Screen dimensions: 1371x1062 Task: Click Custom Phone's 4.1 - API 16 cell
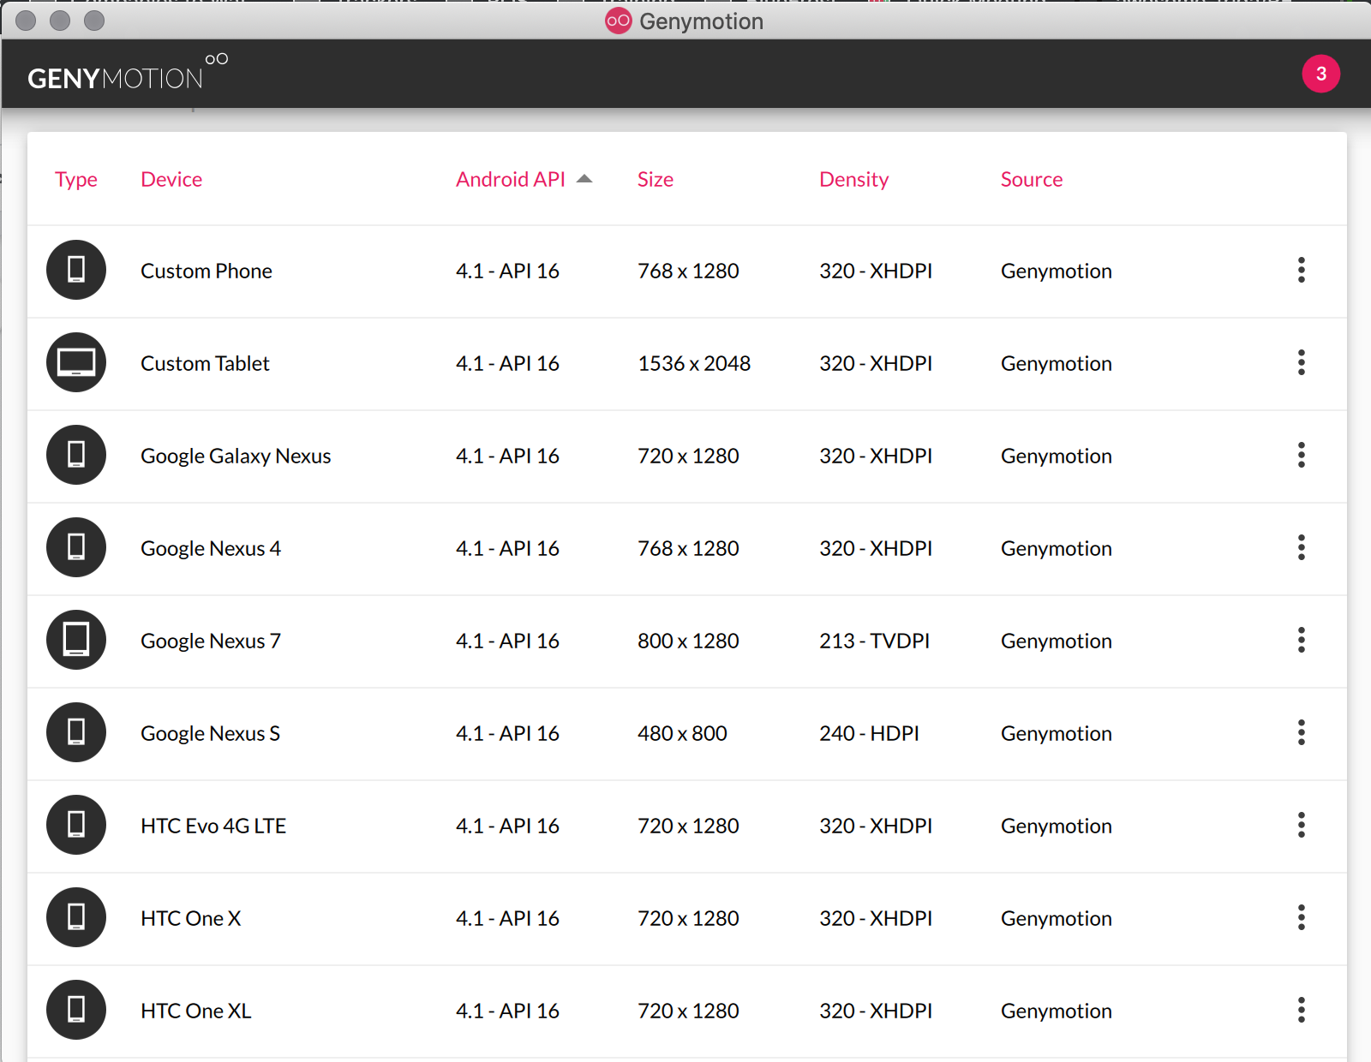pyautogui.click(x=507, y=271)
